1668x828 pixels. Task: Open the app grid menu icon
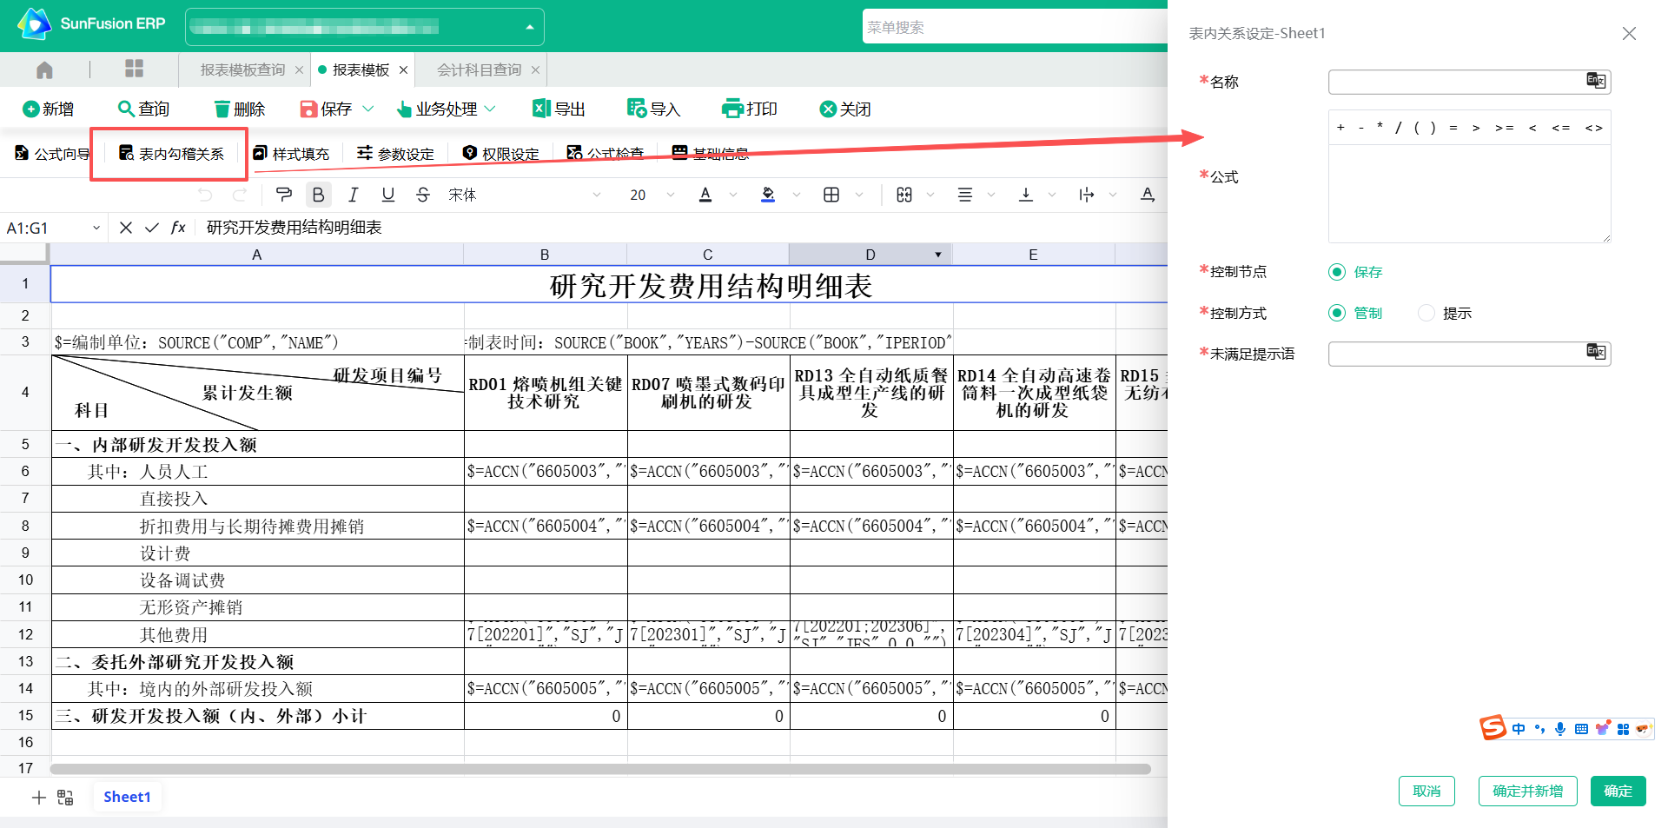134,70
